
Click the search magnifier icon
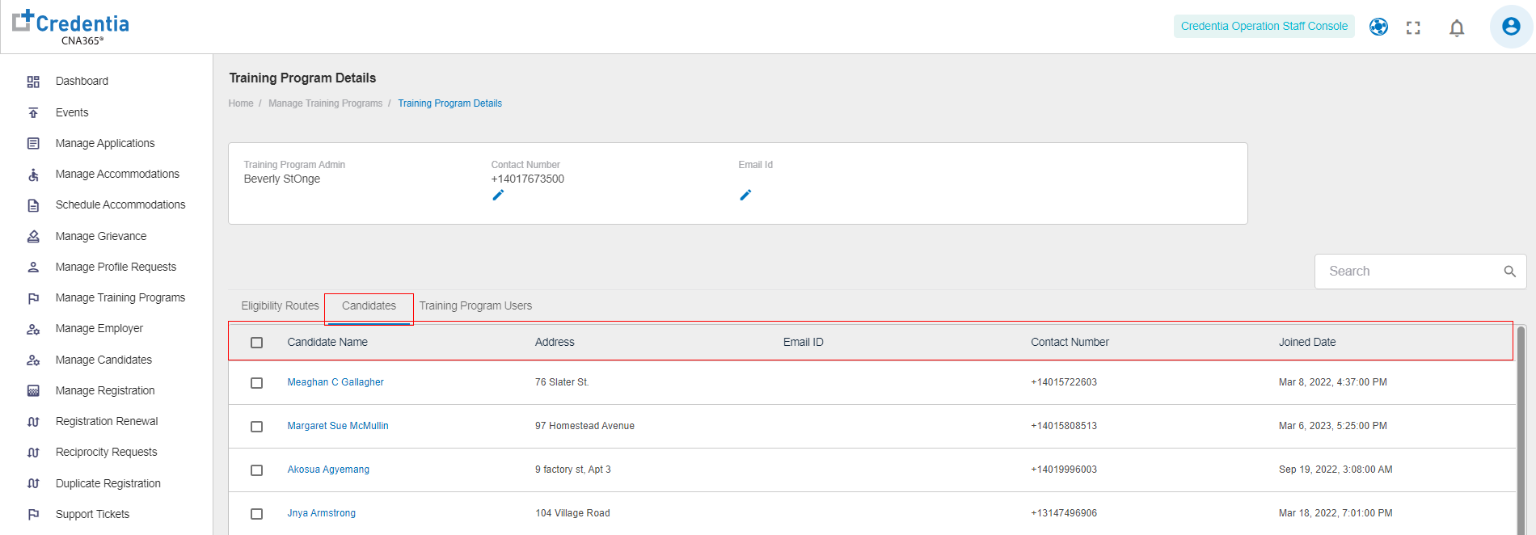[x=1509, y=272]
